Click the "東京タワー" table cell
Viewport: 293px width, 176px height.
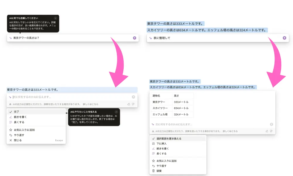[162, 102]
